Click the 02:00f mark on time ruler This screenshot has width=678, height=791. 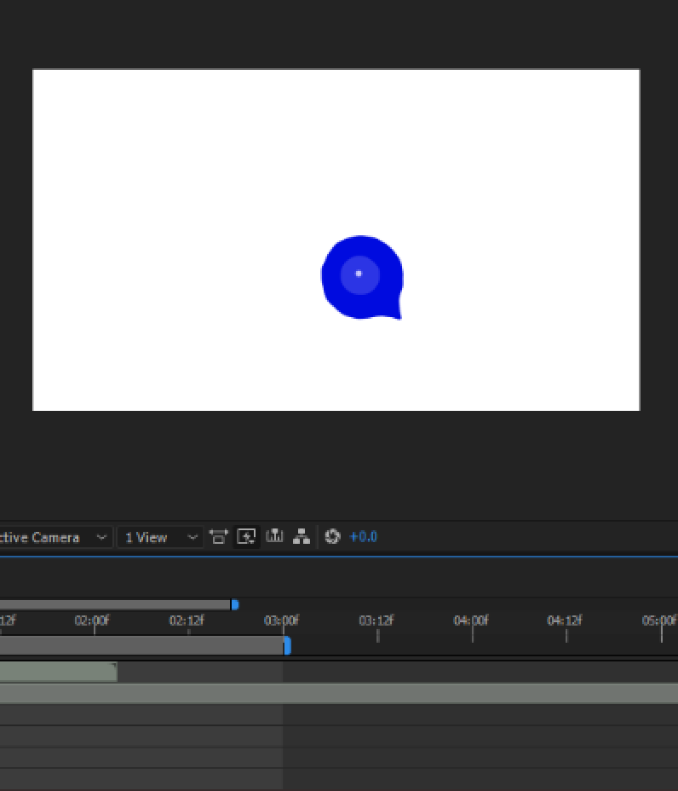click(92, 621)
